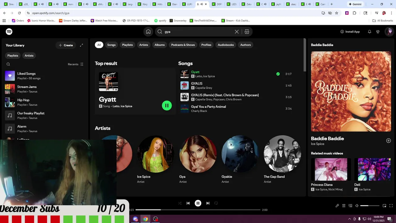Viewport: 396px width, 223px height.
Task: Select the Albums filter
Action: pyautogui.click(x=160, y=45)
